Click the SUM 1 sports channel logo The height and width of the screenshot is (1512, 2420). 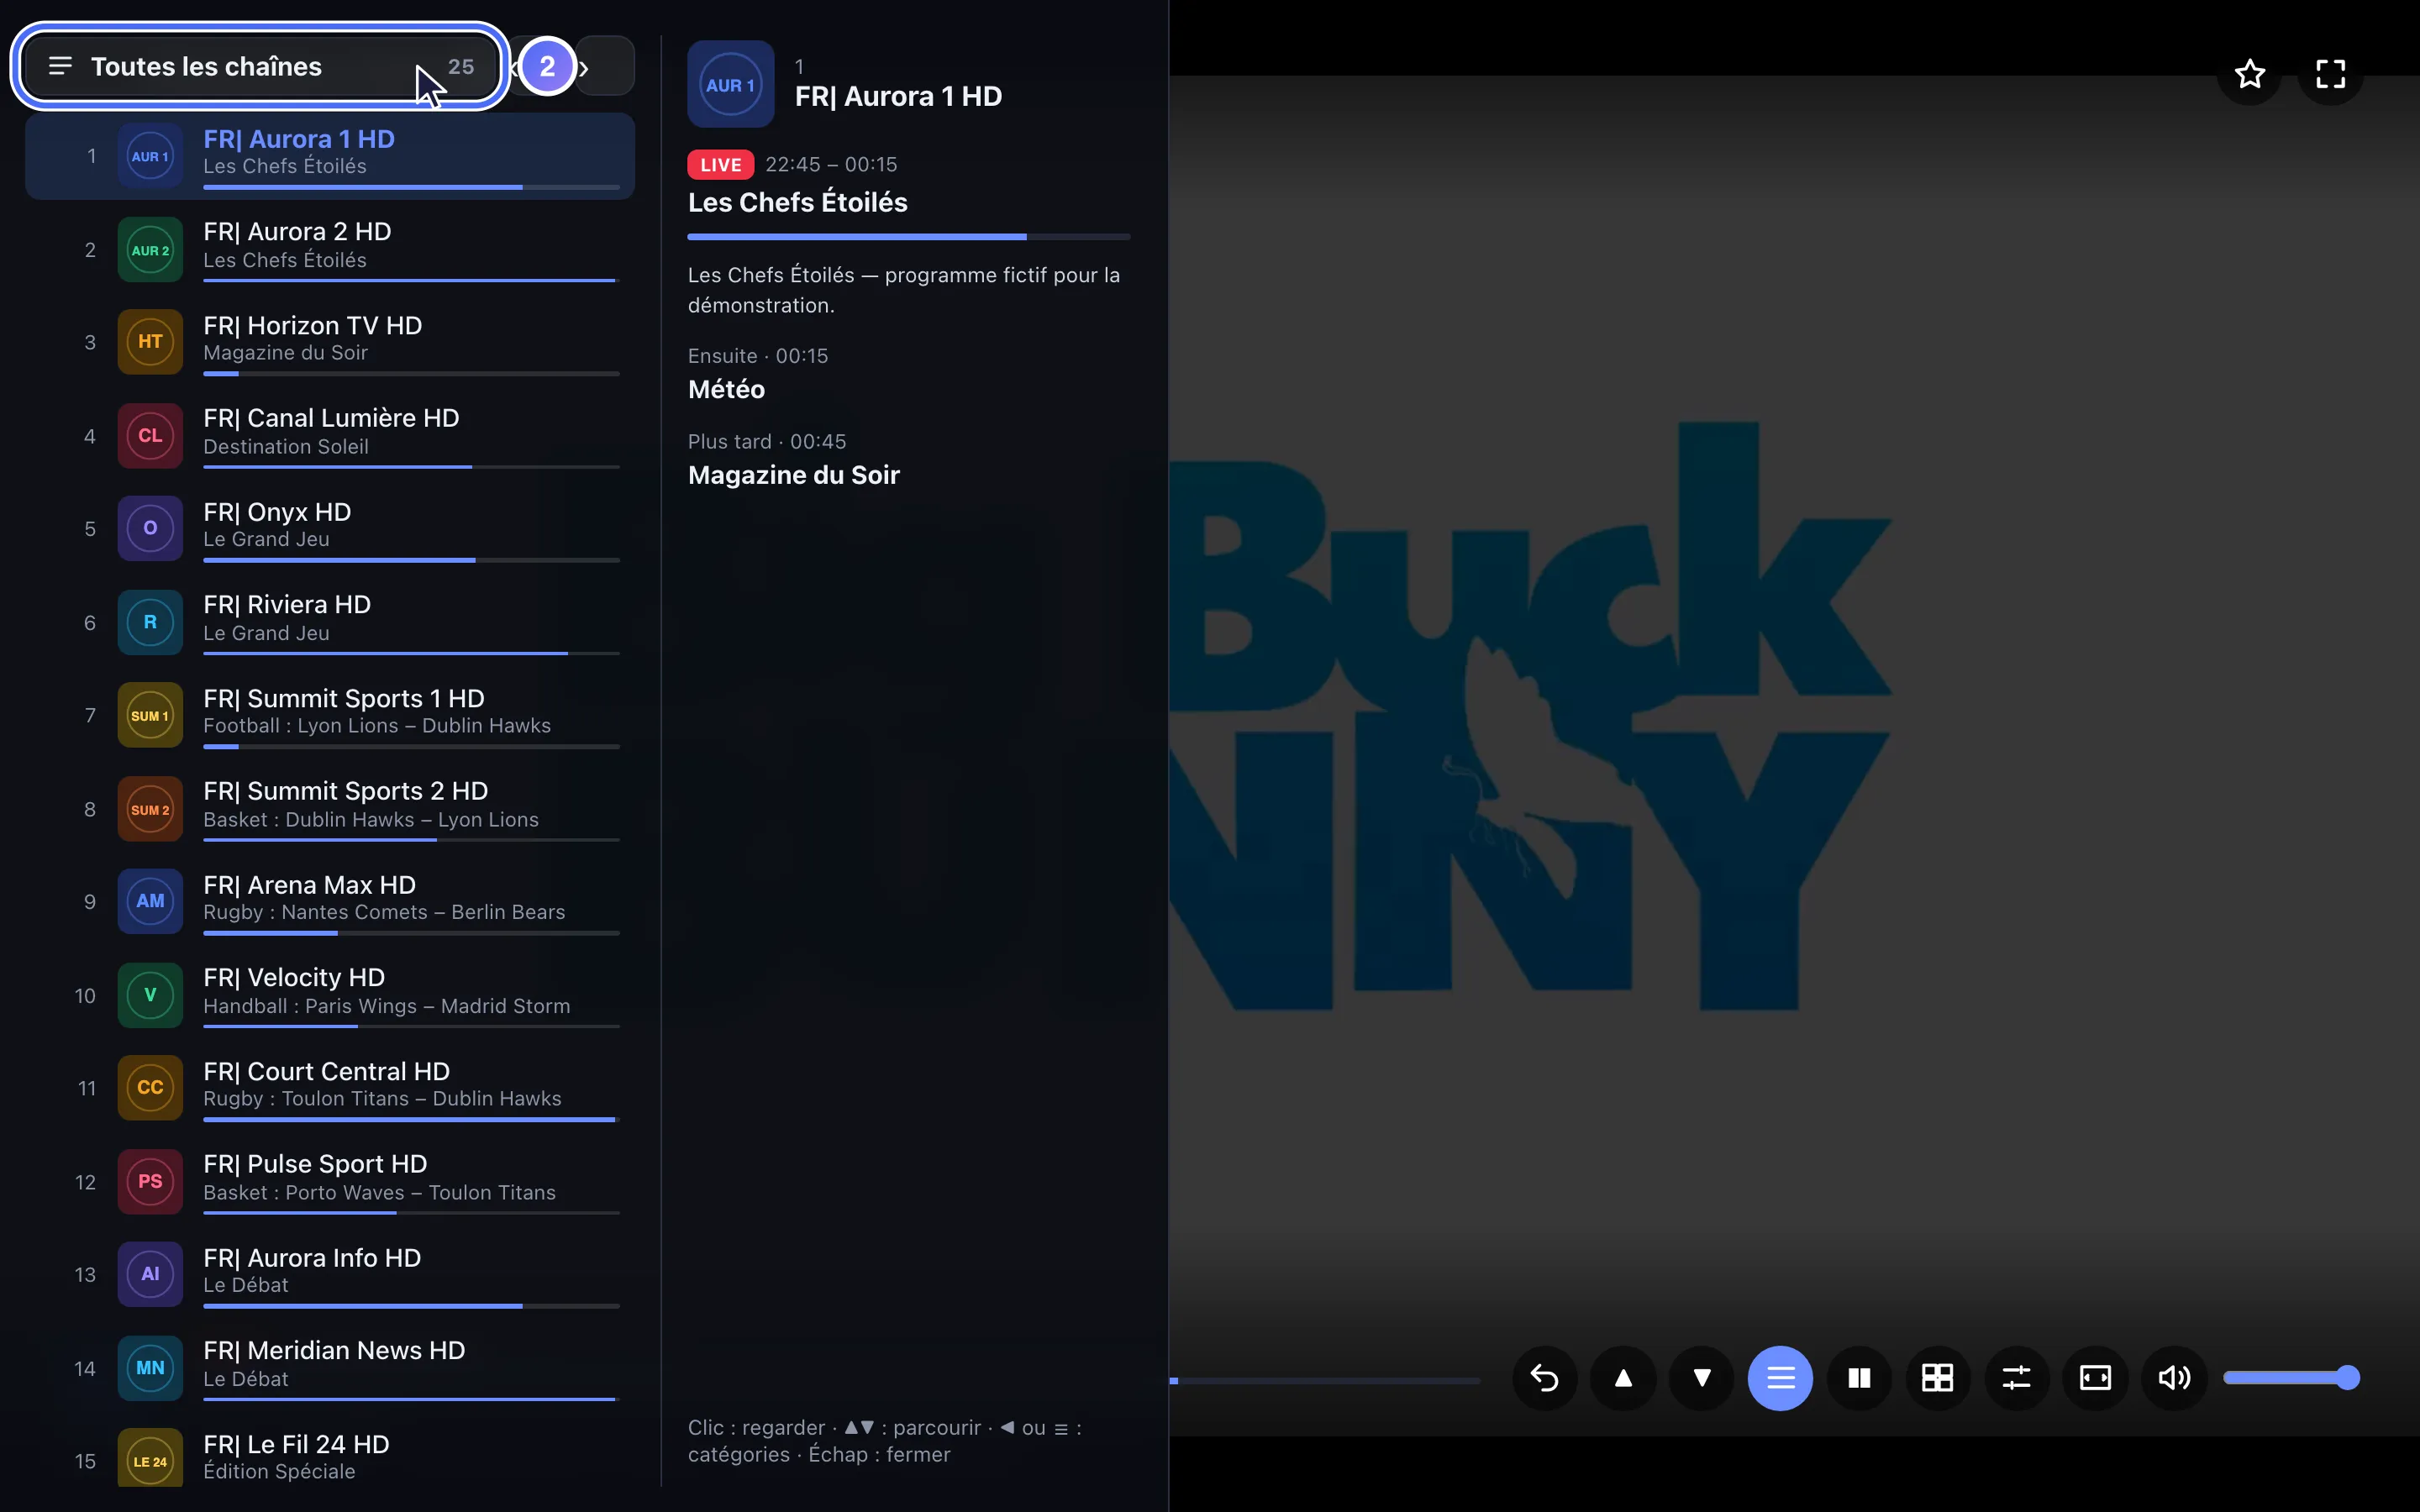coord(150,715)
